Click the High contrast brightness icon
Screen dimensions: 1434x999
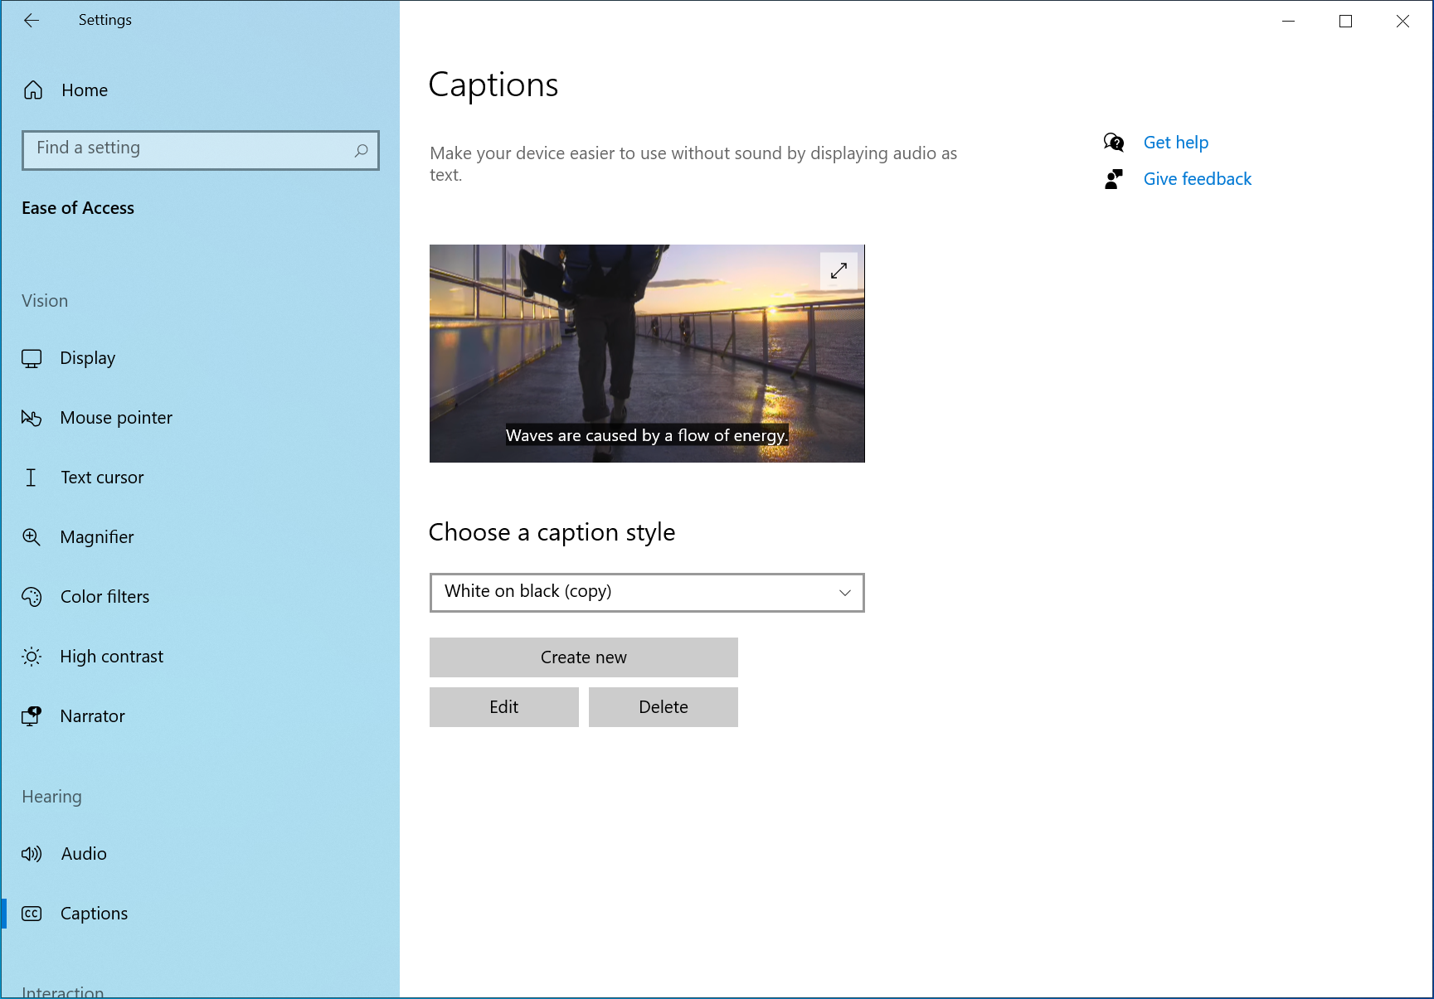(x=32, y=656)
